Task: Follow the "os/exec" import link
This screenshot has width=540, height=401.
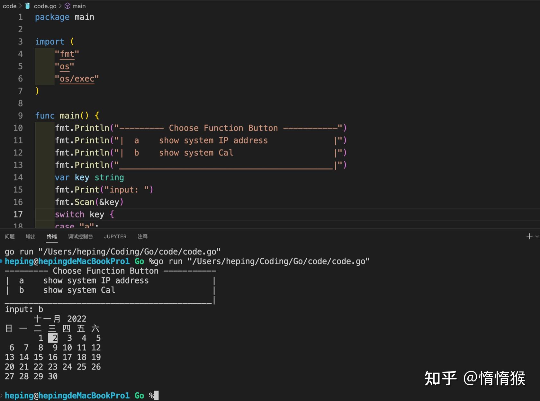Action: 77,79
